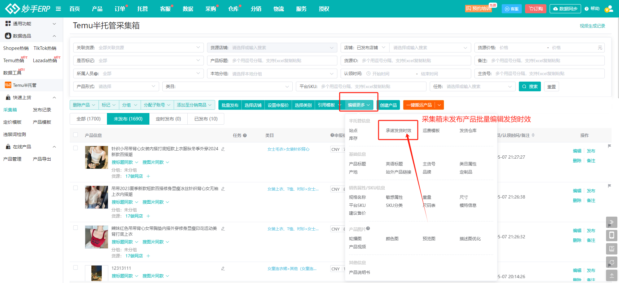Click edit pencil next to 12313111
Screen dimensions: 619x283
[223, 268]
